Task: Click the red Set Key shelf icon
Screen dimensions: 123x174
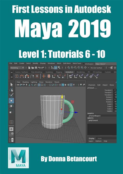Action: click(x=44, y=76)
